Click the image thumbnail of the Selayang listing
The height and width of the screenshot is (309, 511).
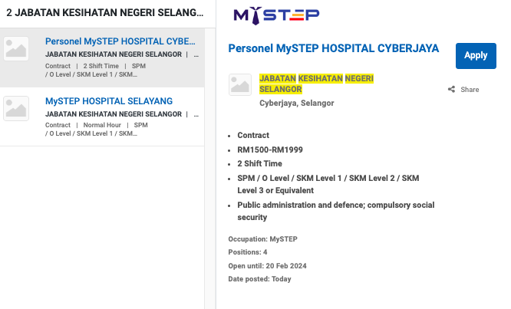[16, 108]
